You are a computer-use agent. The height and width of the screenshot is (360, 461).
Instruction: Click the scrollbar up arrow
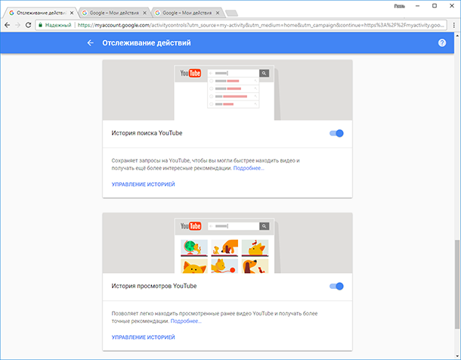coord(457,36)
